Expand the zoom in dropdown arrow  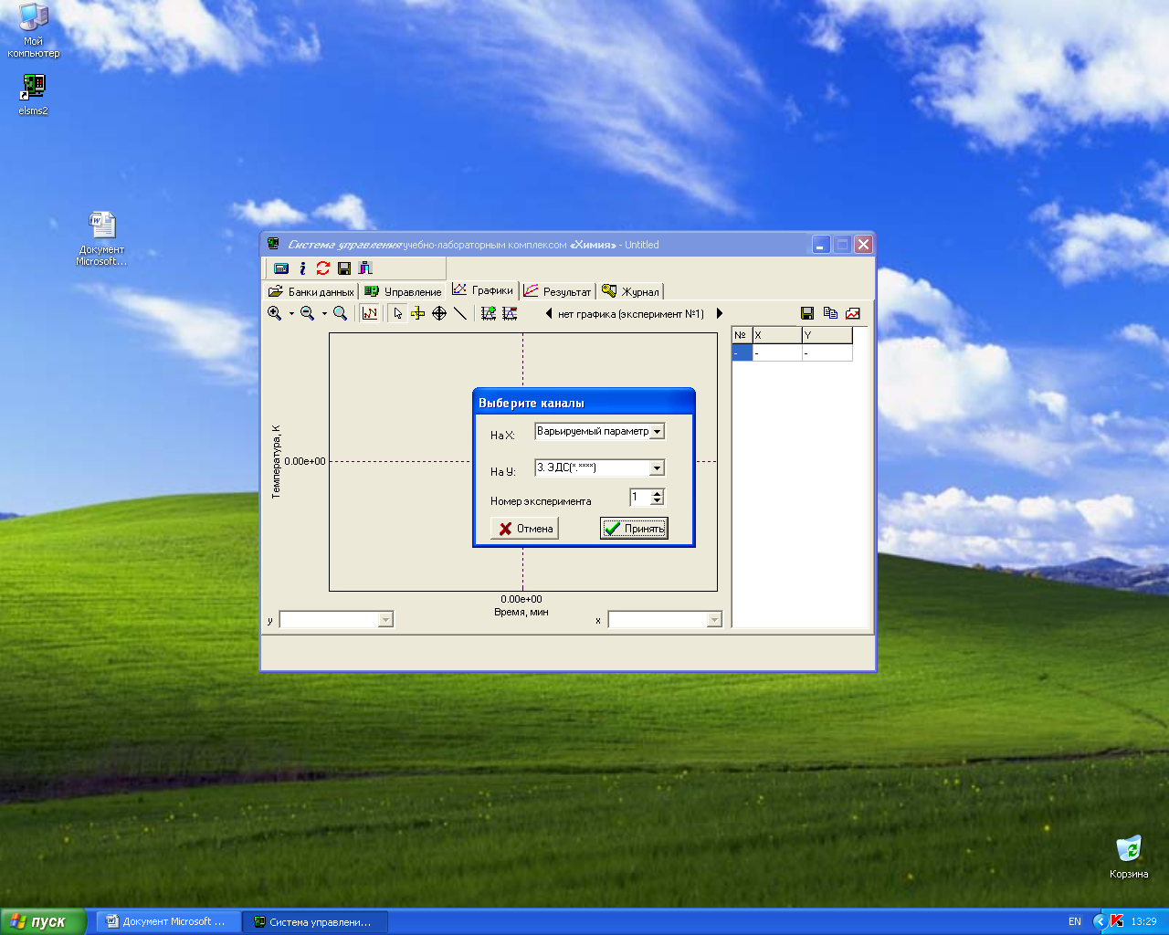(x=291, y=314)
